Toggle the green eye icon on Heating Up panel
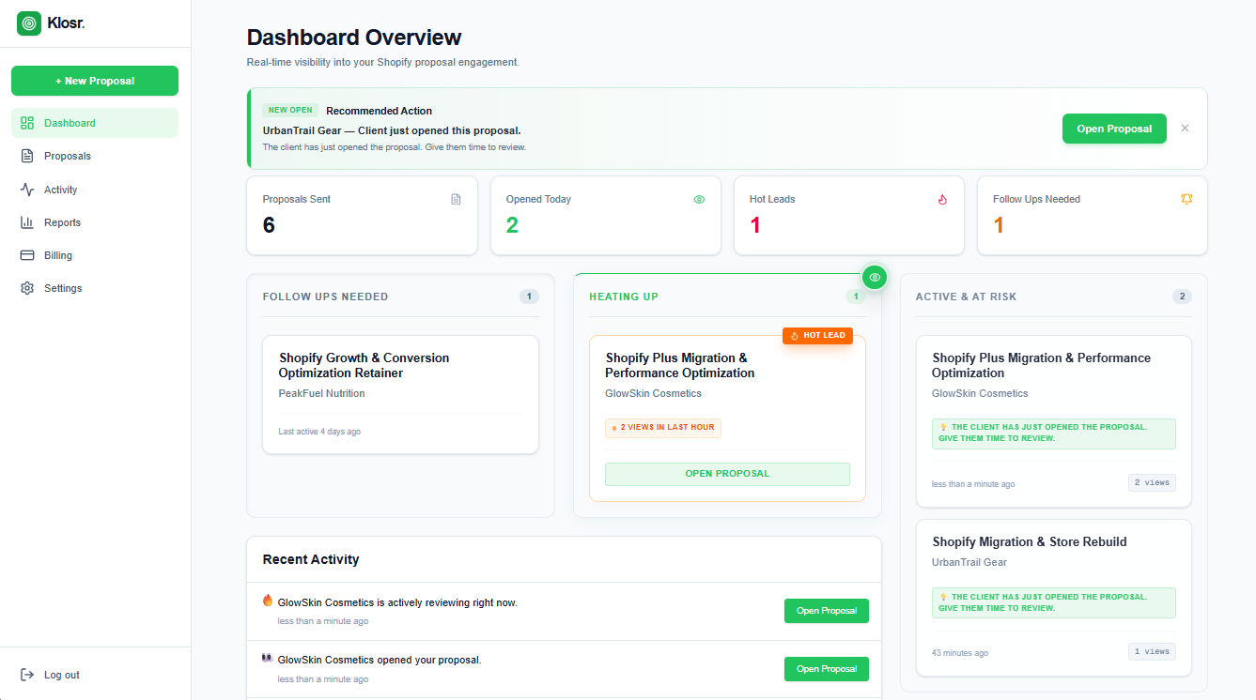1256x700 pixels. [875, 277]
